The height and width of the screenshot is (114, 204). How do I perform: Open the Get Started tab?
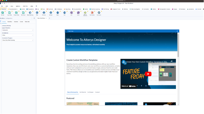(x=83, y=92)
